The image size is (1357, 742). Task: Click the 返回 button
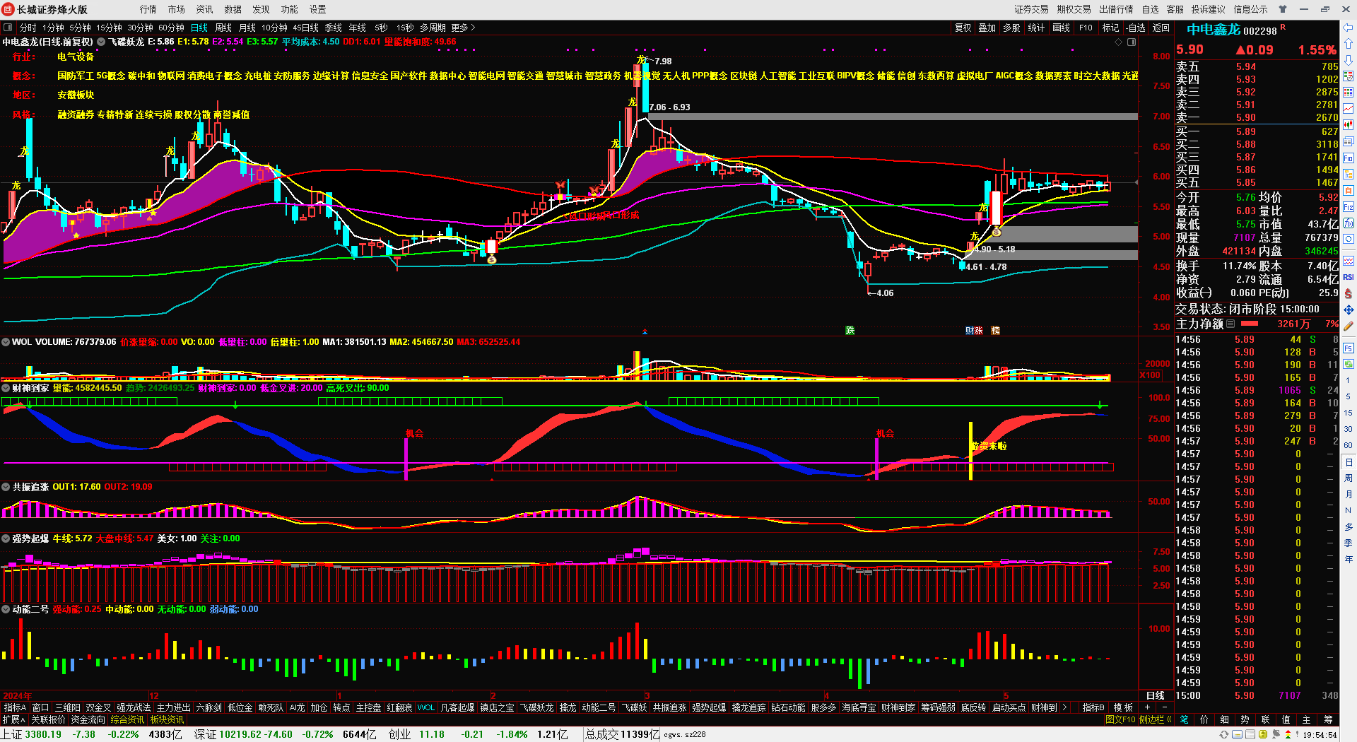tap(1161, 28)
